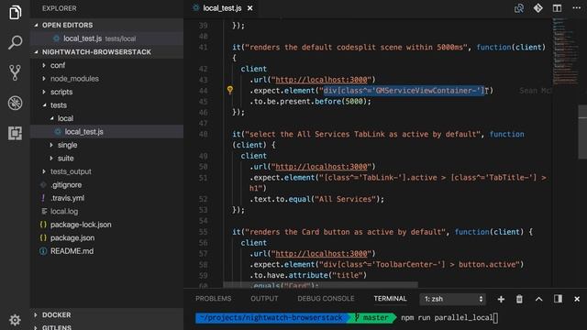Screen dimensions: 587x330
Task: Select the local_test.js editor tab
Action: [x=222, y=8]
